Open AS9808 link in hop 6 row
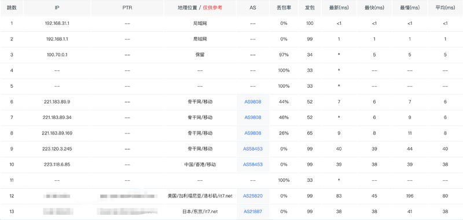This screenshot has height=220, width=463. [x=253, y=102]
